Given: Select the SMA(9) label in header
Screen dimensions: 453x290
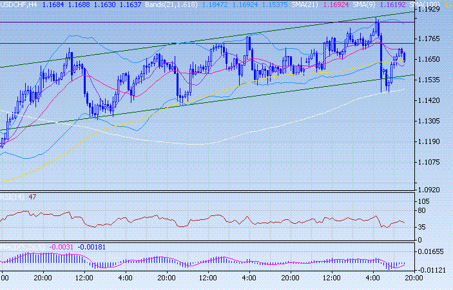Looking at the screenshot, I should tap(368, 5).
